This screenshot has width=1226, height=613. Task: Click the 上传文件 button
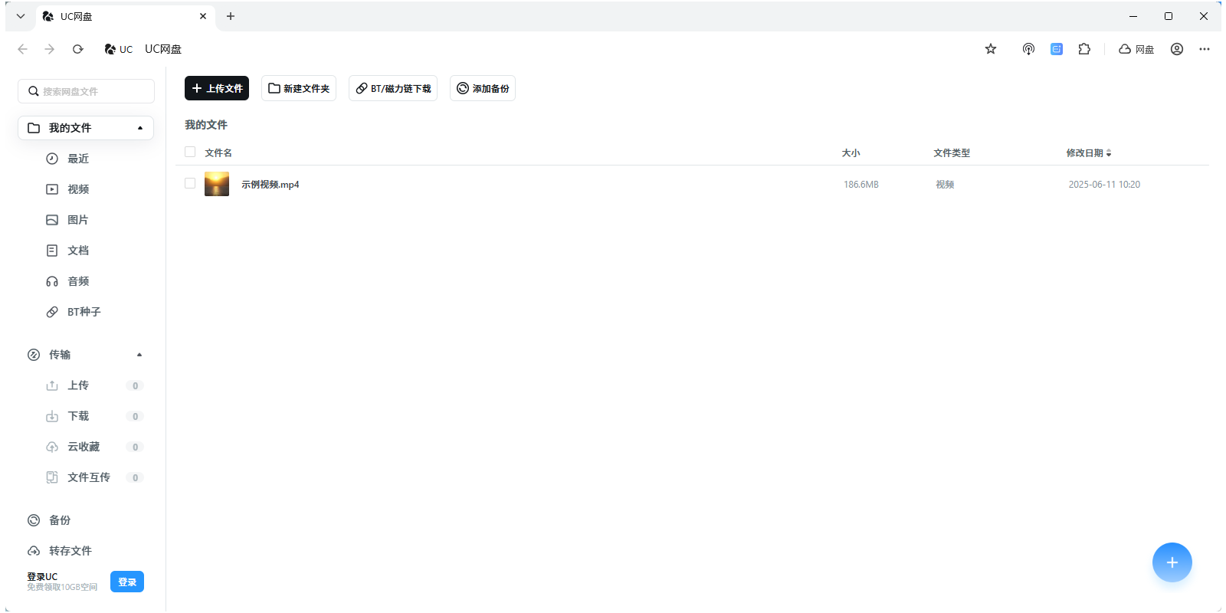coord(217,88)
